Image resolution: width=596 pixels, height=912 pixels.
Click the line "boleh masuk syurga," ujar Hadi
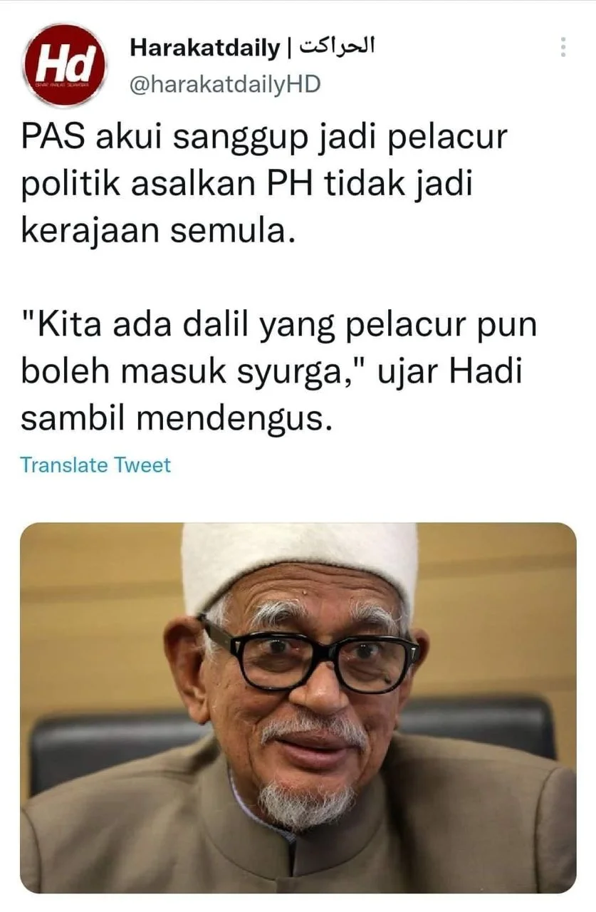(x=271, y=373)
